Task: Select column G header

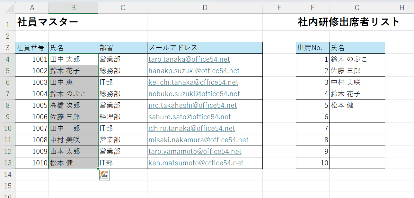Action: tap(357, 8)
